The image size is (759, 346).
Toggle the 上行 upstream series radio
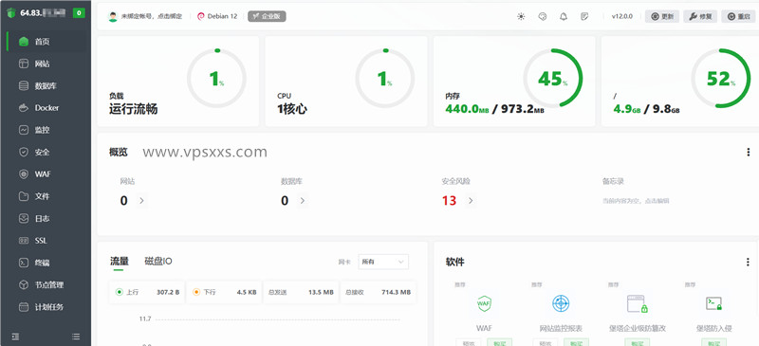(x=120, y=292)
